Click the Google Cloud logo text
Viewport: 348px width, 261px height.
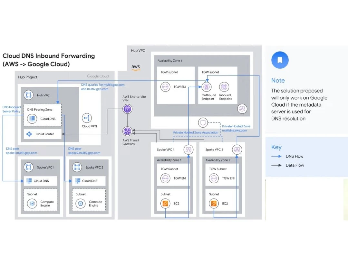click(x=98, y=76)
